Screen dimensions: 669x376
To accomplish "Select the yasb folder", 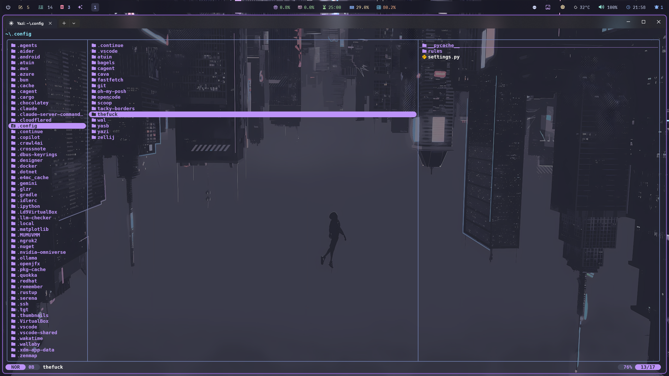I will click(x=252, y=126).
